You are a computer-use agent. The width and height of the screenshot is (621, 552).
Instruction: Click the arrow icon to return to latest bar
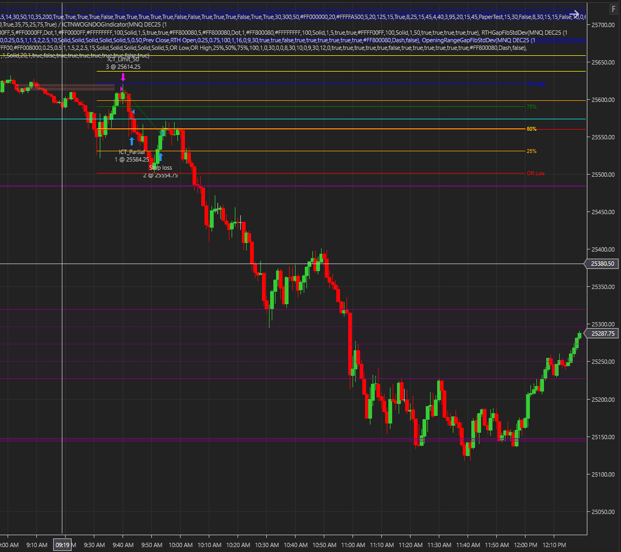click(574, 15)
